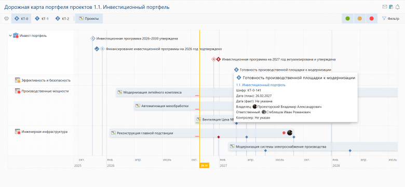Toggle the КТ-1 milestone filter
This screenshot has height=187, width=405.
point(42,19)
